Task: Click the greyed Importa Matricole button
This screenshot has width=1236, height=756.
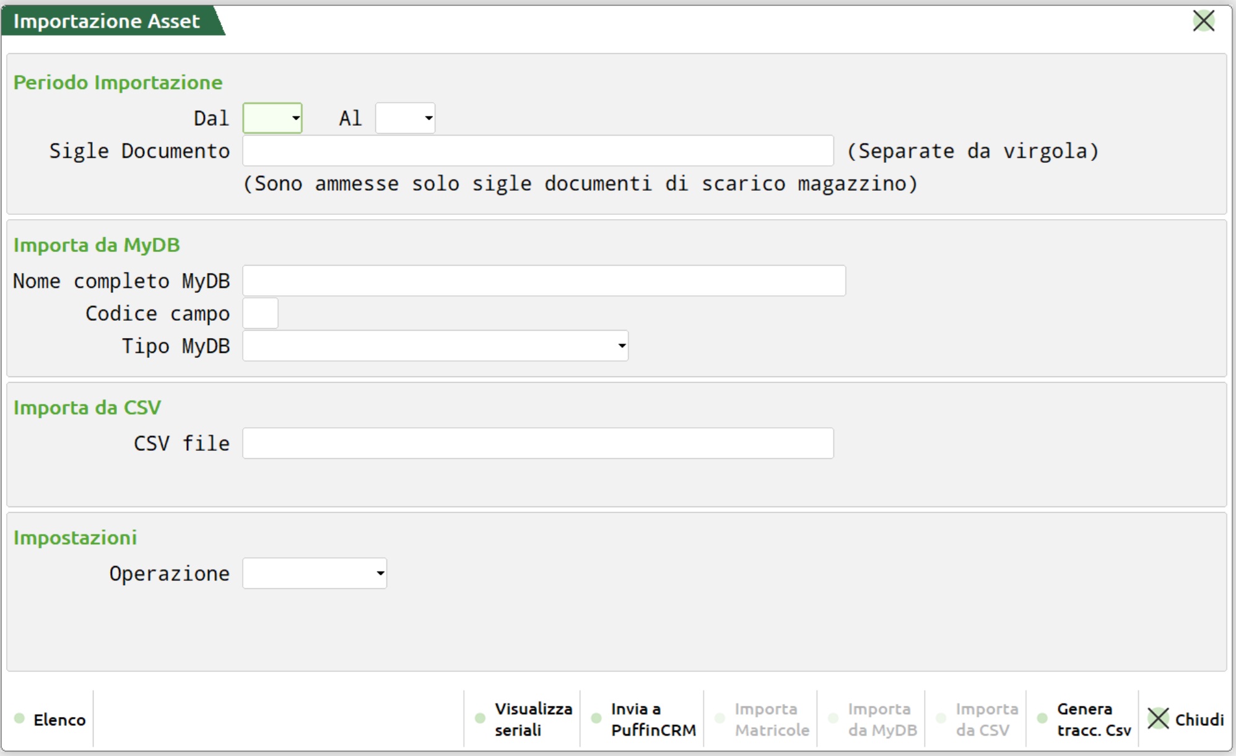Action: [771, 719]
